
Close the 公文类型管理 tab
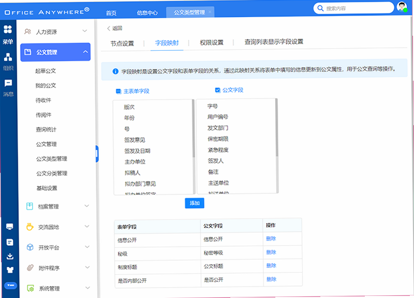click(210, 11)
